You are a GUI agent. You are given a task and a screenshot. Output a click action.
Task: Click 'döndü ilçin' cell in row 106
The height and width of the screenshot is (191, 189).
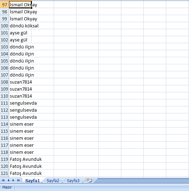(x=20, y=68)
